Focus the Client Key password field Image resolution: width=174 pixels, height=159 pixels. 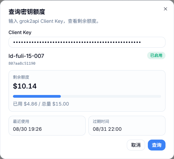click(x=87, y=42)
